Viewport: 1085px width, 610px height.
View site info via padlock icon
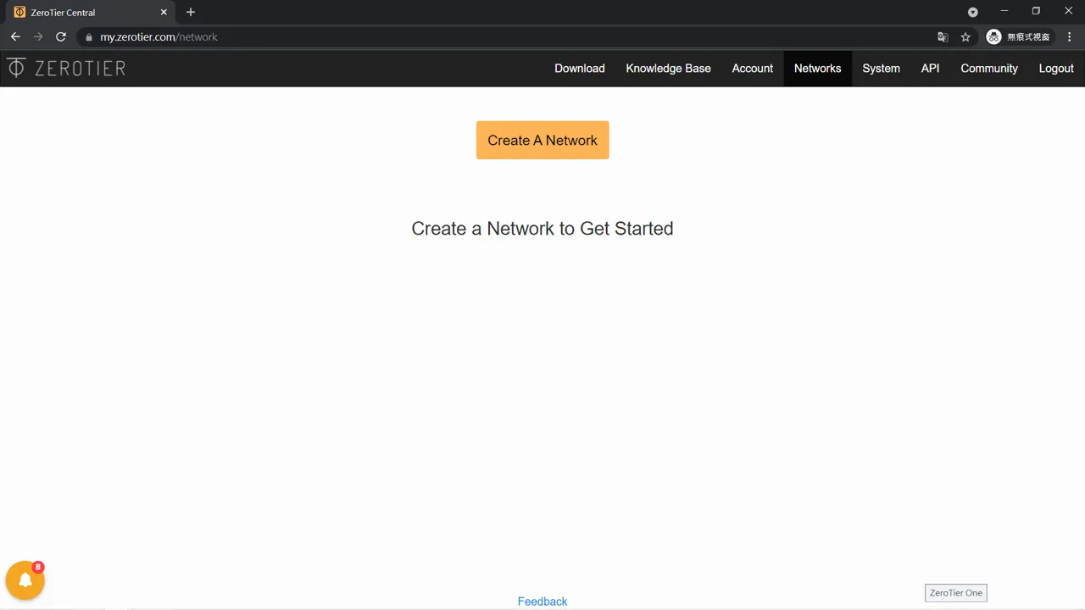[x=88, y=37]
